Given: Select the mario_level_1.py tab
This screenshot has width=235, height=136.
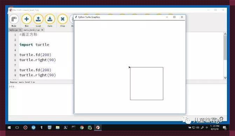Looking at the screenshot, I should [x=32, y=30].
